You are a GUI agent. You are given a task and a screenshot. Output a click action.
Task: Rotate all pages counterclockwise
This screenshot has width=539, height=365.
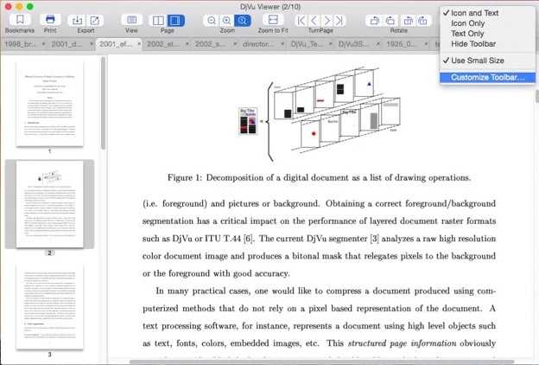408,21
